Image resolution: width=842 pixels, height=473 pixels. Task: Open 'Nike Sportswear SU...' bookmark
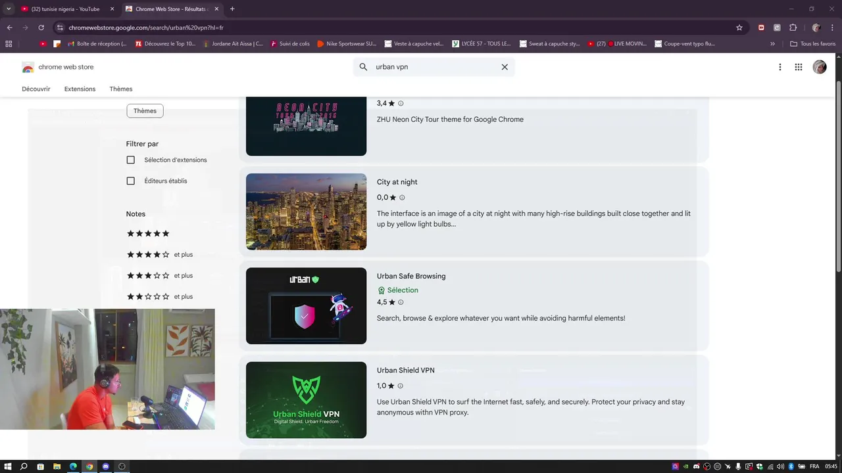pos(347,44)
